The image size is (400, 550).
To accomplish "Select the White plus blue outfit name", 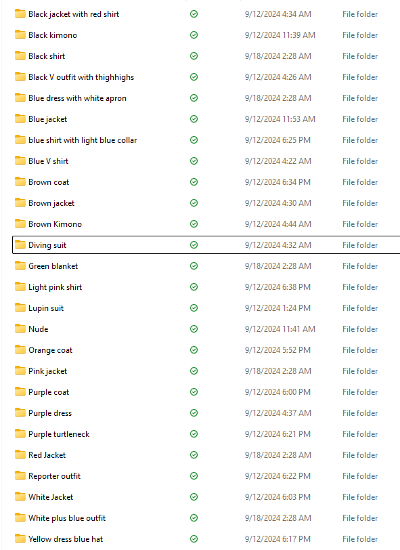I will pos(67,518).
